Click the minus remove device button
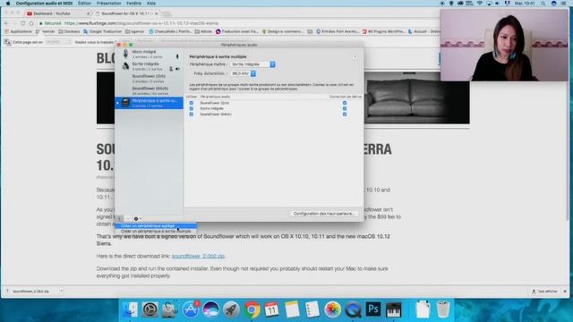 127,218
